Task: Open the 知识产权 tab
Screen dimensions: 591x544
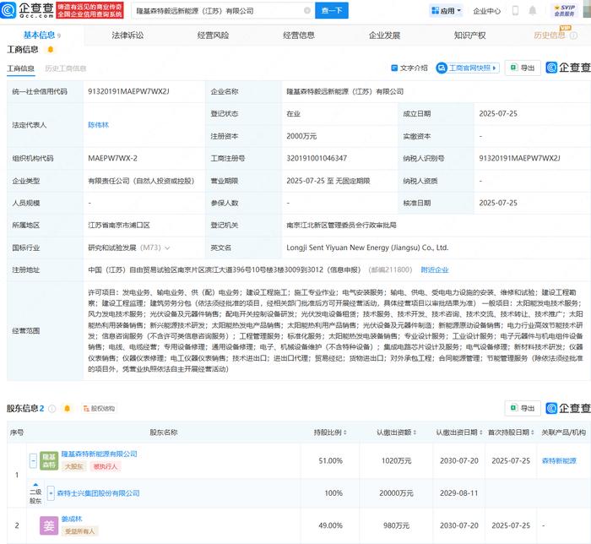Action: (469, 35)
